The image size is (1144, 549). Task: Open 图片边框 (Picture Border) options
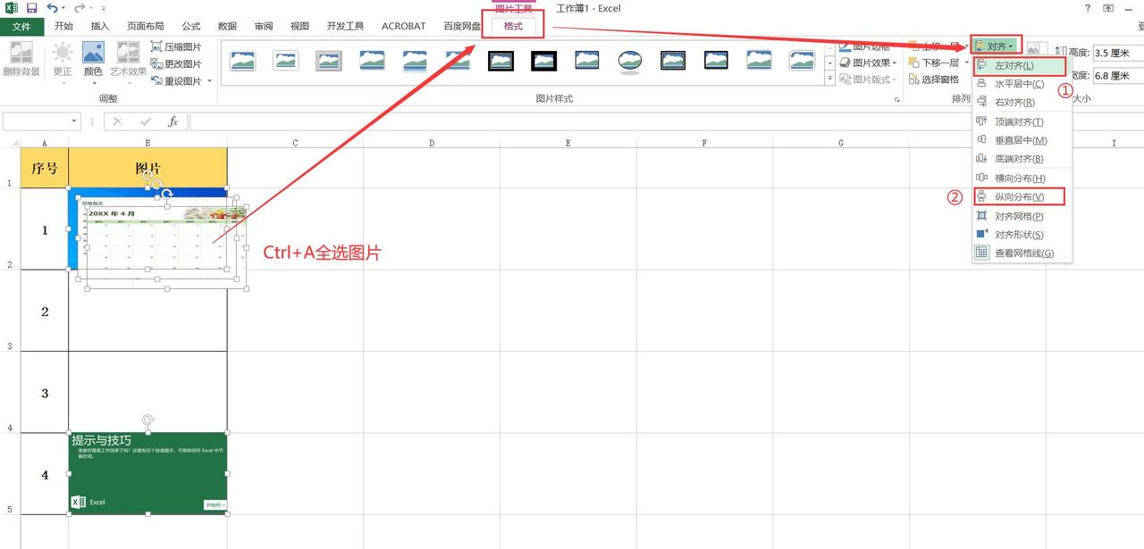click(869, 46)
